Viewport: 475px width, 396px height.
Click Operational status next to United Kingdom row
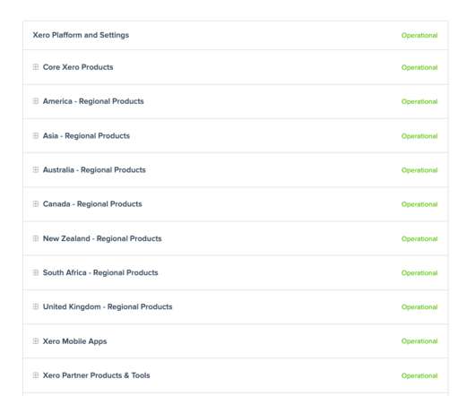click(x=419, y=307)
